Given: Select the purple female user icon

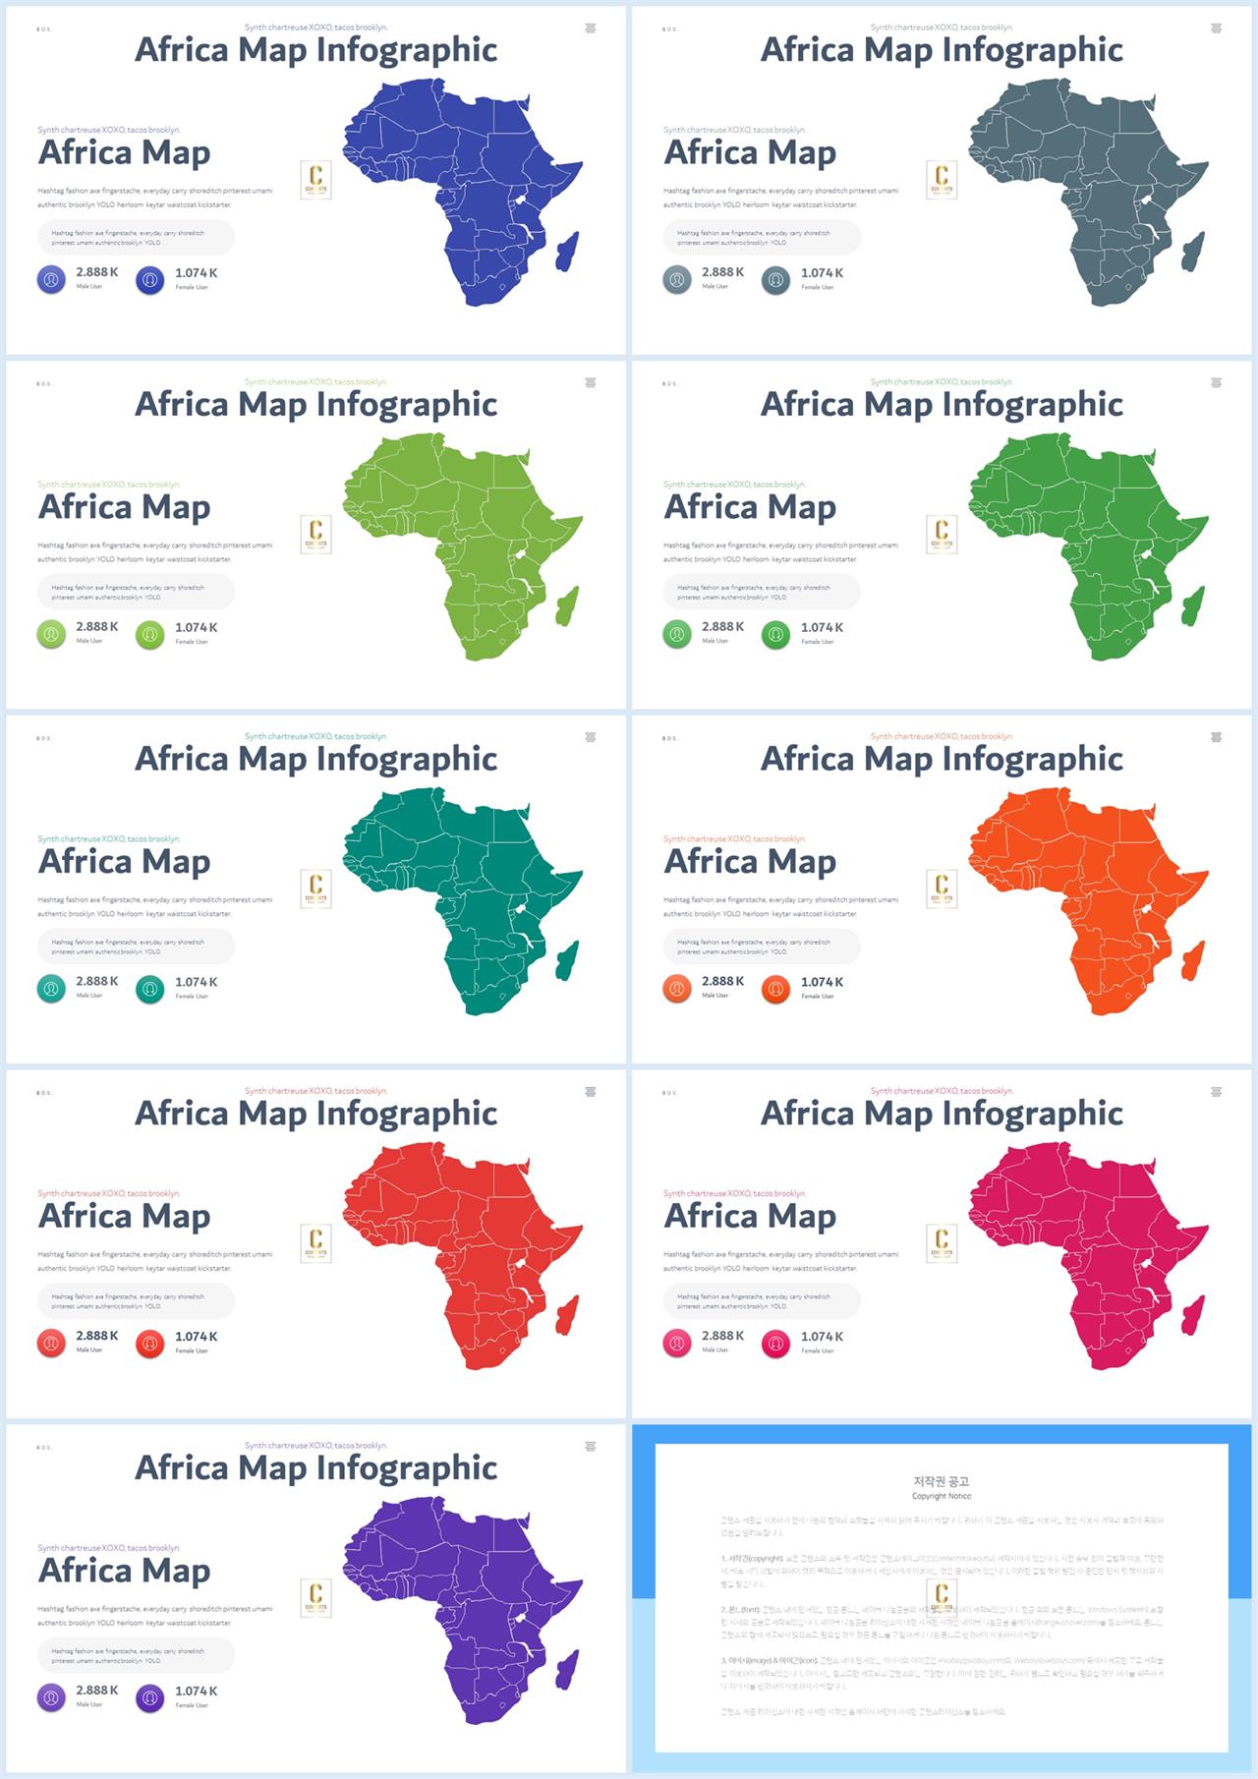Looking at the screenshot, I should (x=150, y=1698).
